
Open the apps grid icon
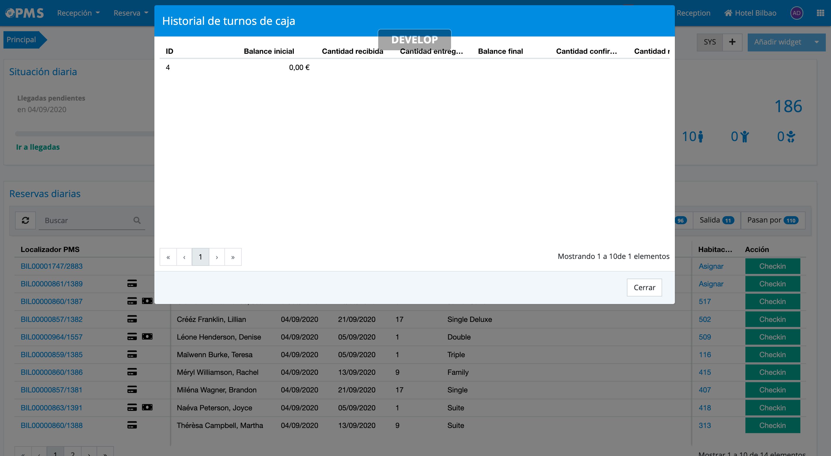point(820,13)
